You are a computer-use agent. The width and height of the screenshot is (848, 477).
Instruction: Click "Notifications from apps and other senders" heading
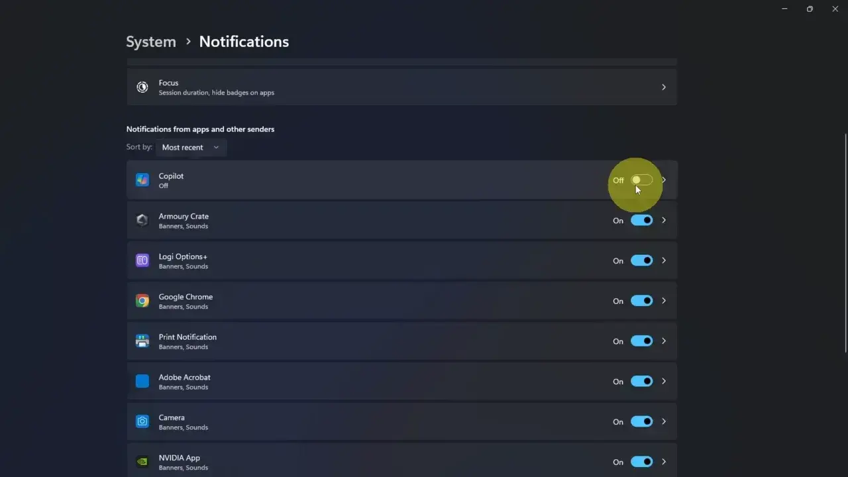[x=200, y=129]
